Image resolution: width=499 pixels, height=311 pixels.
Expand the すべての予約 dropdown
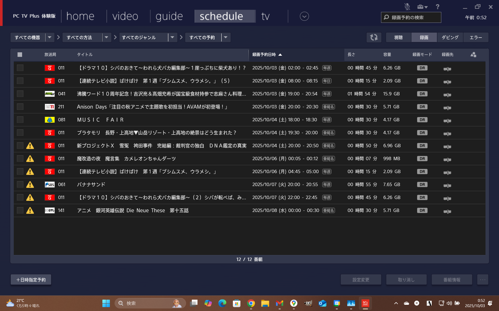tap(226, 37)
